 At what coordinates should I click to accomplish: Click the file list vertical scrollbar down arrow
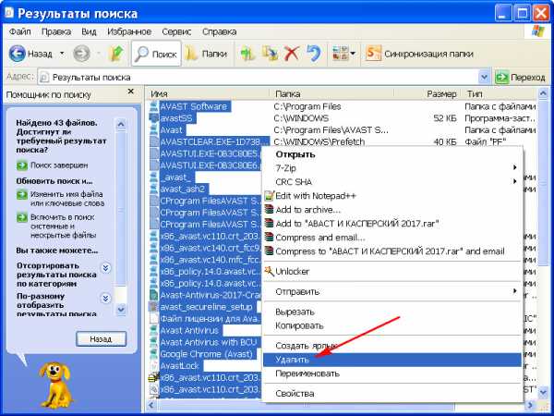tap(543, 392)
